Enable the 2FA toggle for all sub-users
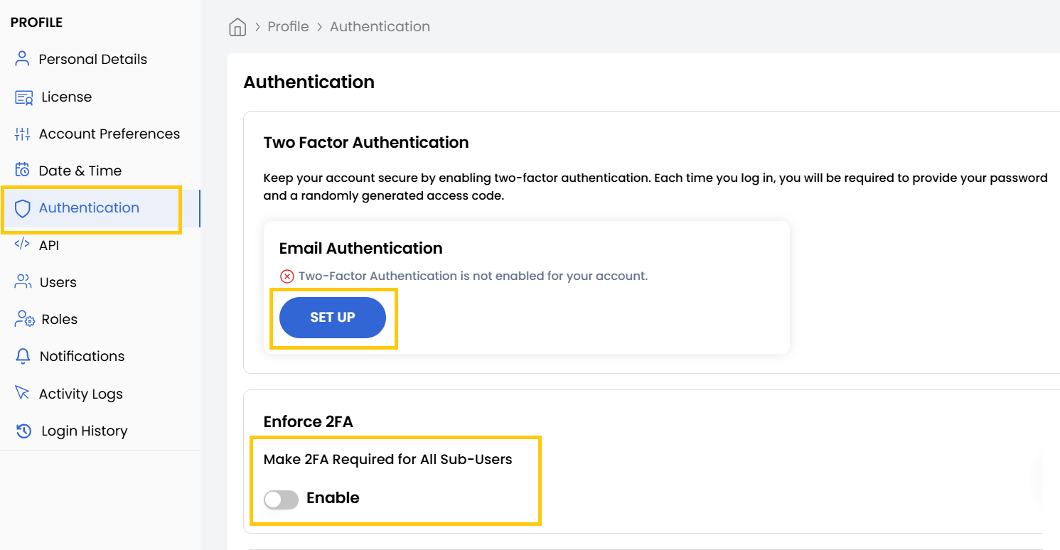Viewport: 1060px width, 550px height. point(281,500)
